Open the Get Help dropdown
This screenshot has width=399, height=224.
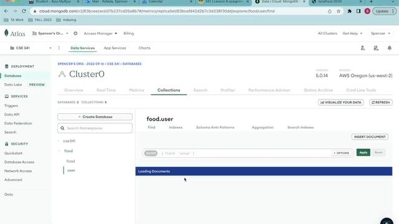pos(352,33)
